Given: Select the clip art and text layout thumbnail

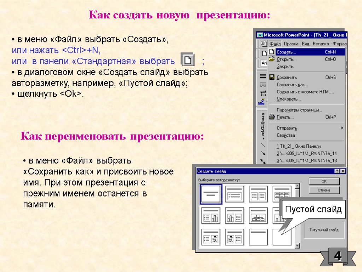Looking at the screenshot, I should pyautogui.click(x=235, y=237).
